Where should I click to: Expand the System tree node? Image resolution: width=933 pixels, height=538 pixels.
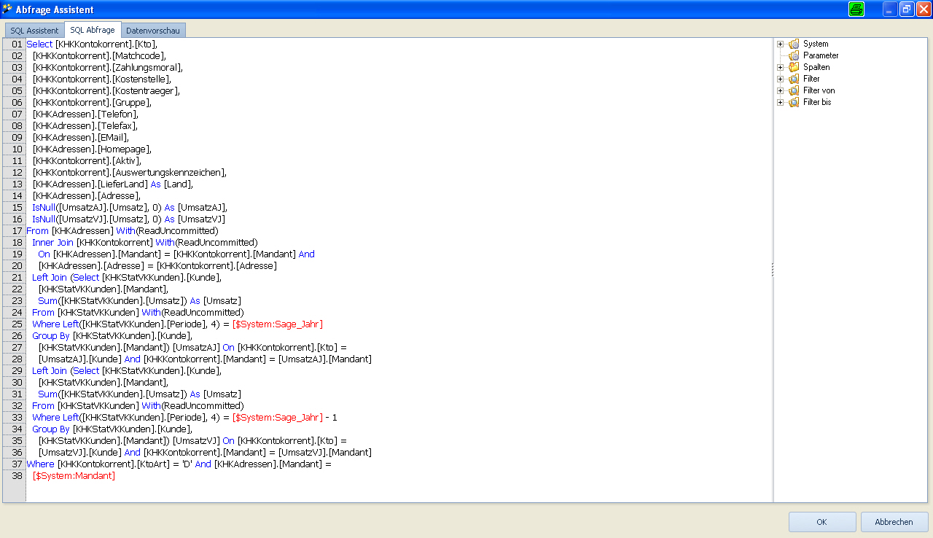(781, 44)
